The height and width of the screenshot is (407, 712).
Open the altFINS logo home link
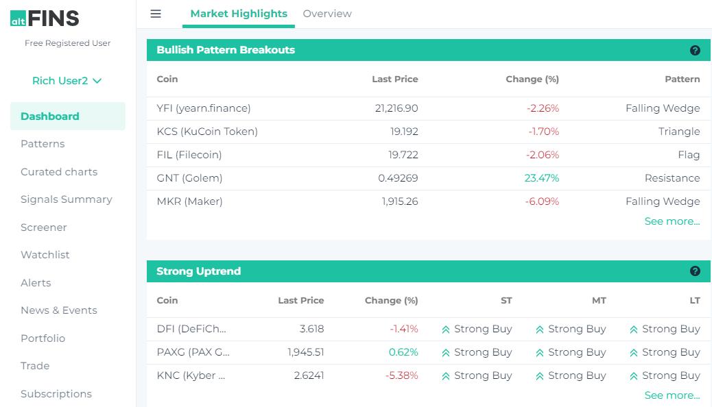[45, 18]
